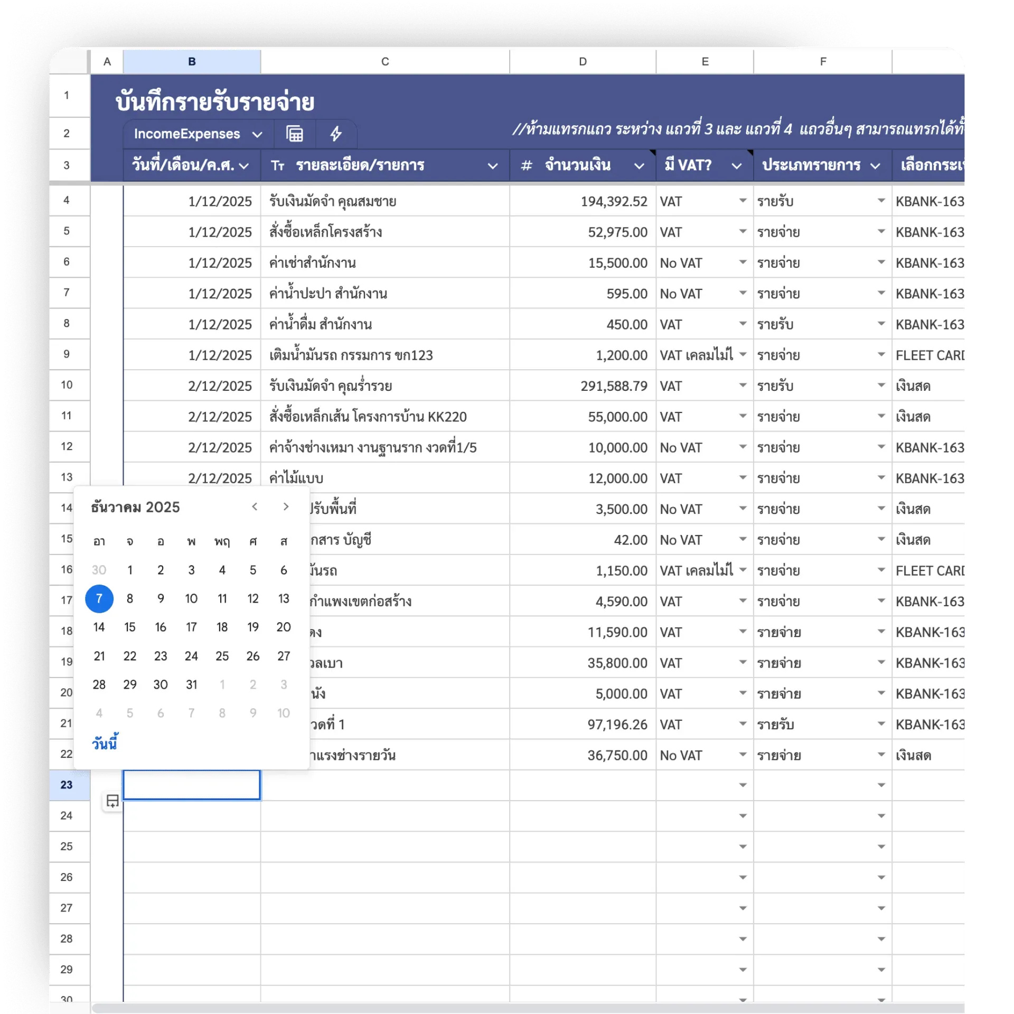The image size is (1014, 1014).
Task: Click the number type icon in จำนวนเงิน header
Action: tap(526, 166)
